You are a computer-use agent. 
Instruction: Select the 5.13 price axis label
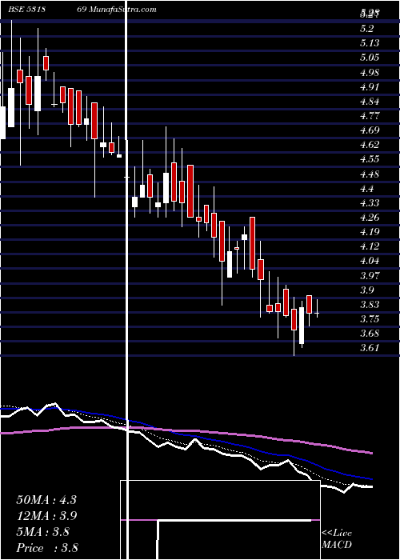click(370, 43)
